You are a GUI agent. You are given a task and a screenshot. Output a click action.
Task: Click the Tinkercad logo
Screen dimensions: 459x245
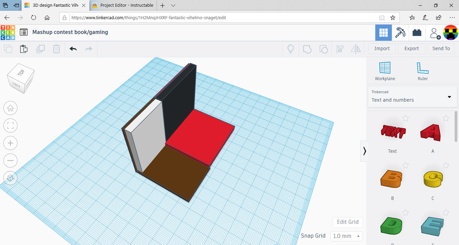8,32
